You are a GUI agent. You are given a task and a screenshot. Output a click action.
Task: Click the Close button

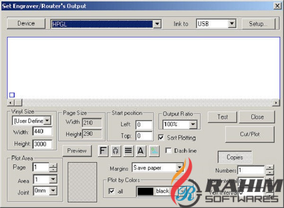coord(257,117)
